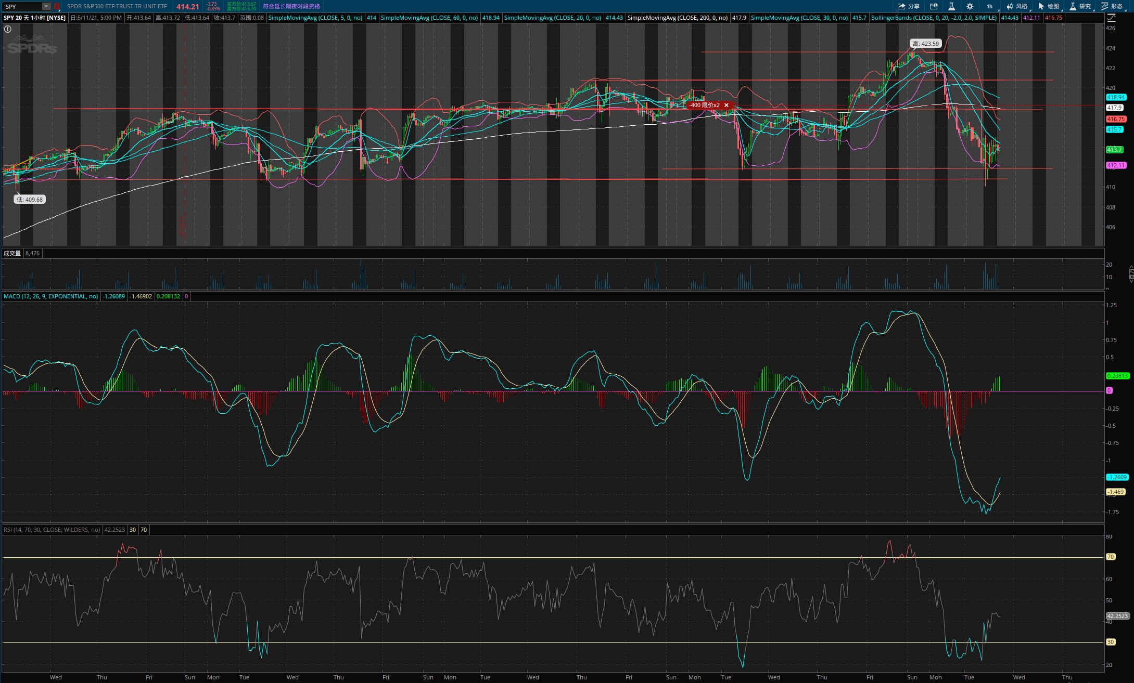Select SimpleMovingAvg (CLOSE, 200, 0, no) label
This screenshot has height=683, width=1134.
[678, 18]
